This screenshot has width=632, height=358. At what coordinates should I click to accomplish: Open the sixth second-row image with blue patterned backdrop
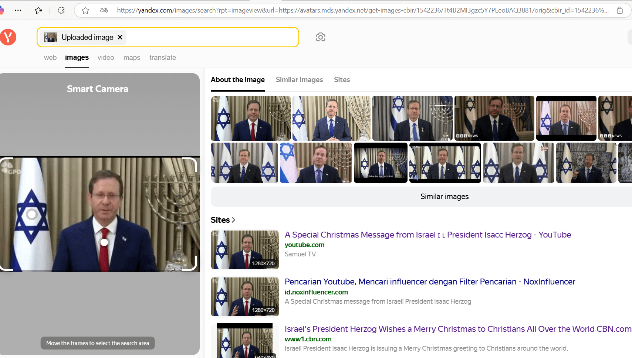(x=586, y=163)
